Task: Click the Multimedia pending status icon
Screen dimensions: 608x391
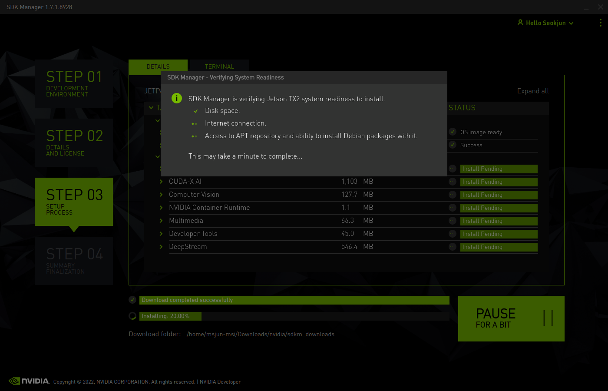Action: (453, 221)
